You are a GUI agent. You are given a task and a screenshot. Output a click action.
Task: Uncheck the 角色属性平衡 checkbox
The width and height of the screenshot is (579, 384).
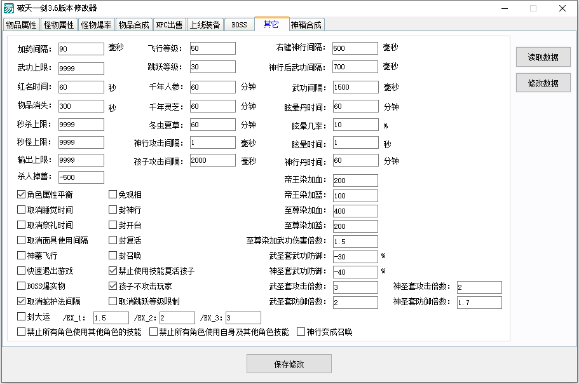(x=21, y=193)
